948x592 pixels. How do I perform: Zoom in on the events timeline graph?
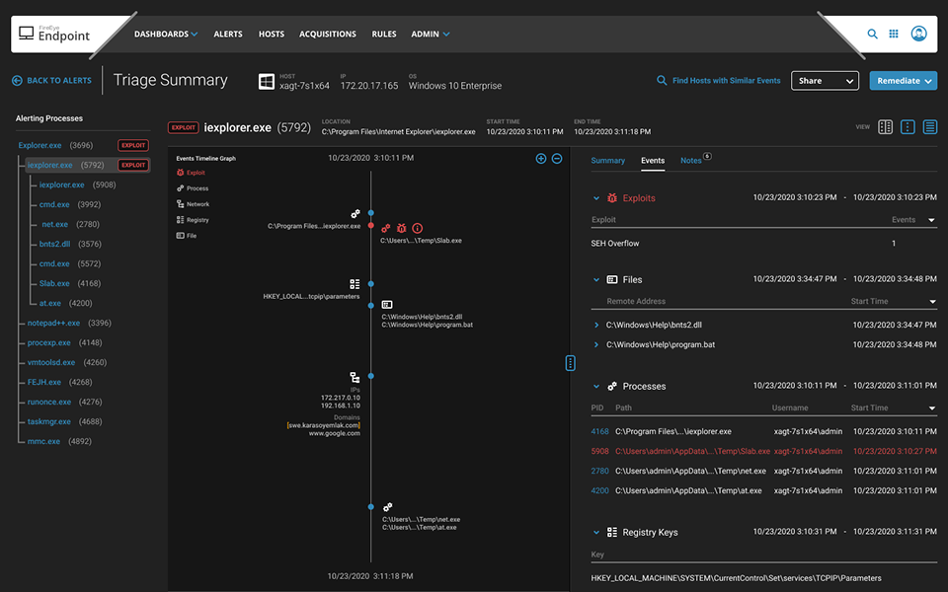[x=540, y=158]
